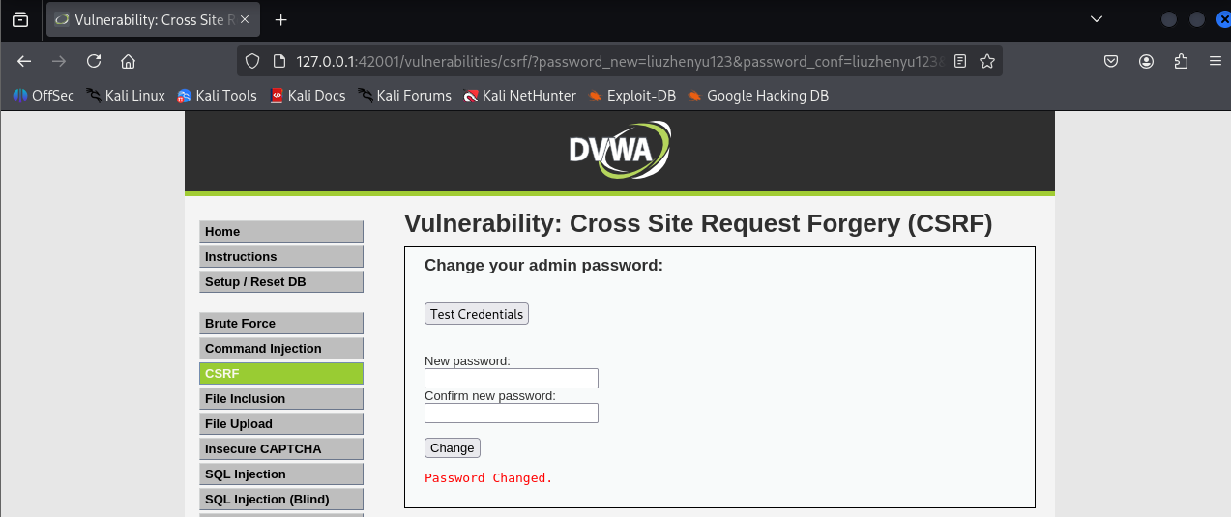Viewport: 1231px width, 517px height.
Task: Open the Exploit-DB bookmark
Action: tap(633, 95)
